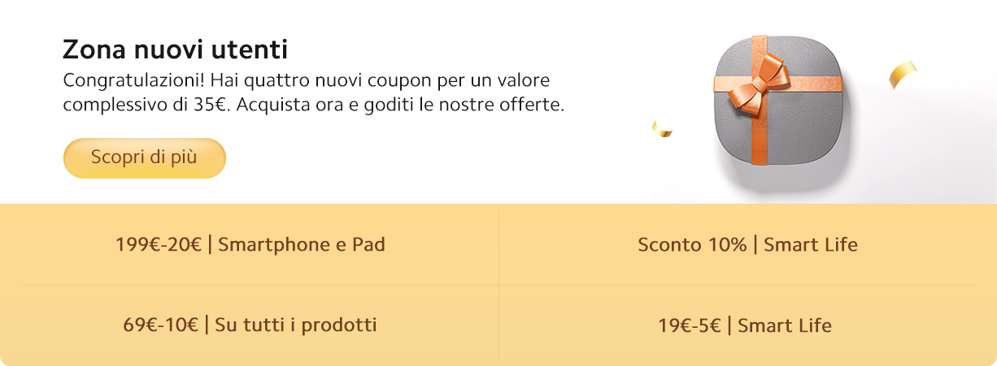Select the Sconto 10% coupon offer

[x=692, y=244]
